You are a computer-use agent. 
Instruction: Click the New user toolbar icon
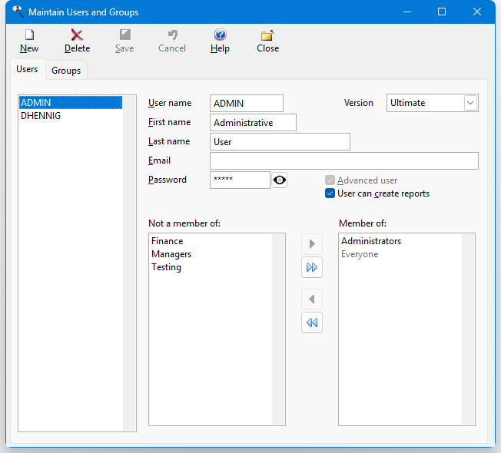[x=29, y=35]
